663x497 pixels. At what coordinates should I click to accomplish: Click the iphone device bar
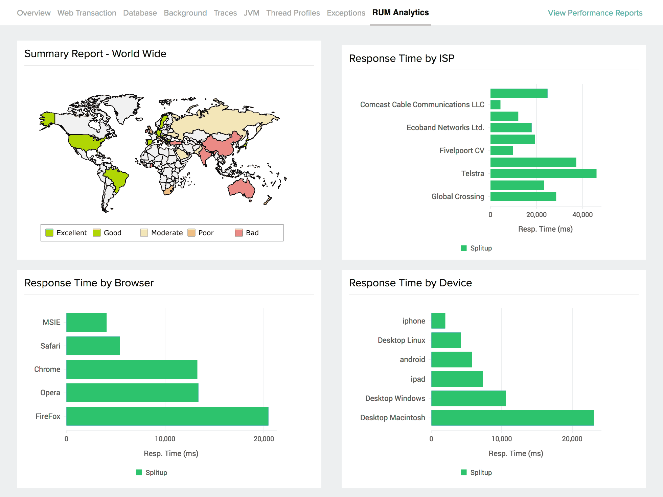(438, 321)
